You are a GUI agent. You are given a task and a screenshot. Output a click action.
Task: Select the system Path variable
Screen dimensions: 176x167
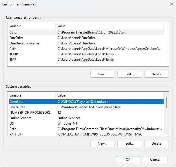[86, 129]
